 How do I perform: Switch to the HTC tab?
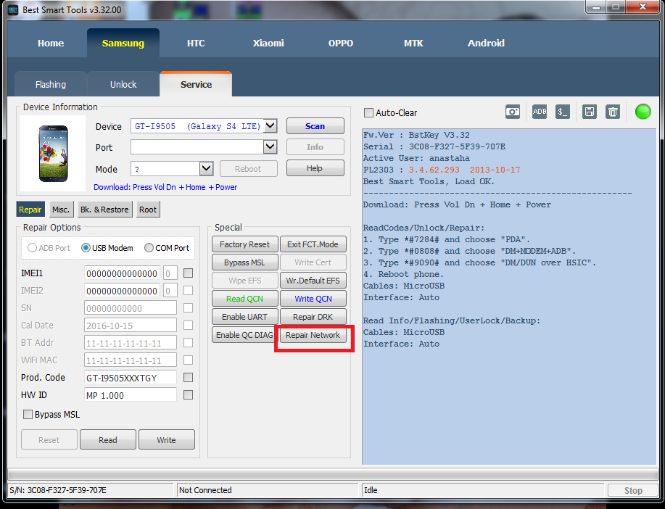(x=196, y=44)
